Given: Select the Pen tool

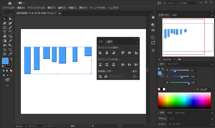Looking at the screenshot, I should pyautogui.click(x=5, y=23).
